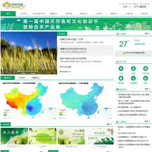Open 兴农特产 in the top navigation bar

pos(99,14)
